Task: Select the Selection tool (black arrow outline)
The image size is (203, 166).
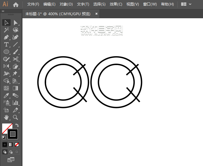Action: pyautogui.click(x=6, y=23)
